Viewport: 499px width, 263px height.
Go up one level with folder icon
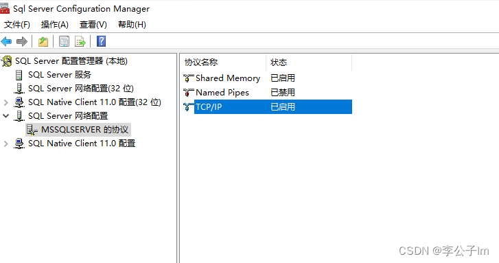[x=43, y=41]
